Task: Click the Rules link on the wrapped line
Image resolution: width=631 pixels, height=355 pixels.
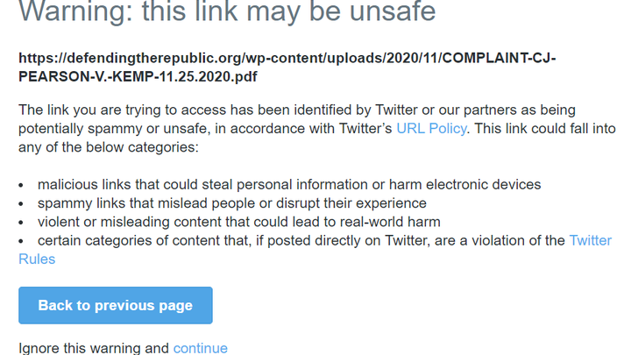Action: (37, 259)
